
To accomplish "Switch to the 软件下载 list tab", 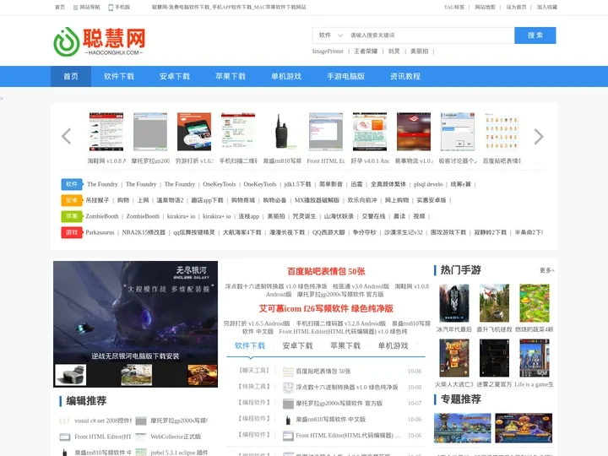I will point(250,345).
